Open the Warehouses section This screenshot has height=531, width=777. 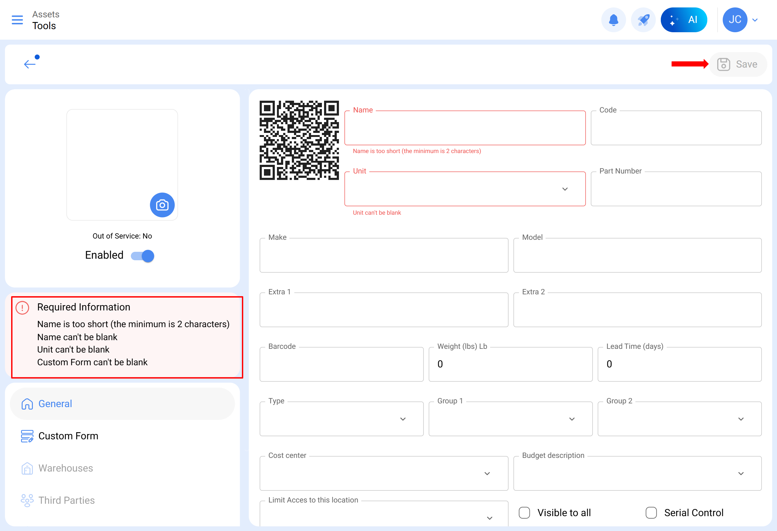coord(66,468)
